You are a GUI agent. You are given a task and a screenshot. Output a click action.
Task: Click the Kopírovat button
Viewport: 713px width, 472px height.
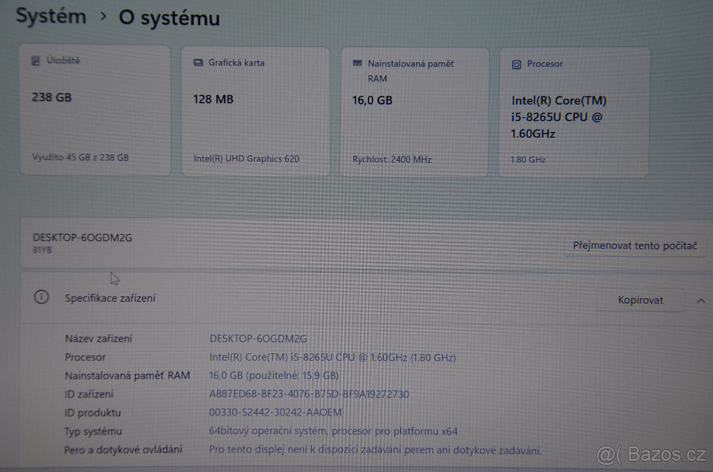(640, 300)
